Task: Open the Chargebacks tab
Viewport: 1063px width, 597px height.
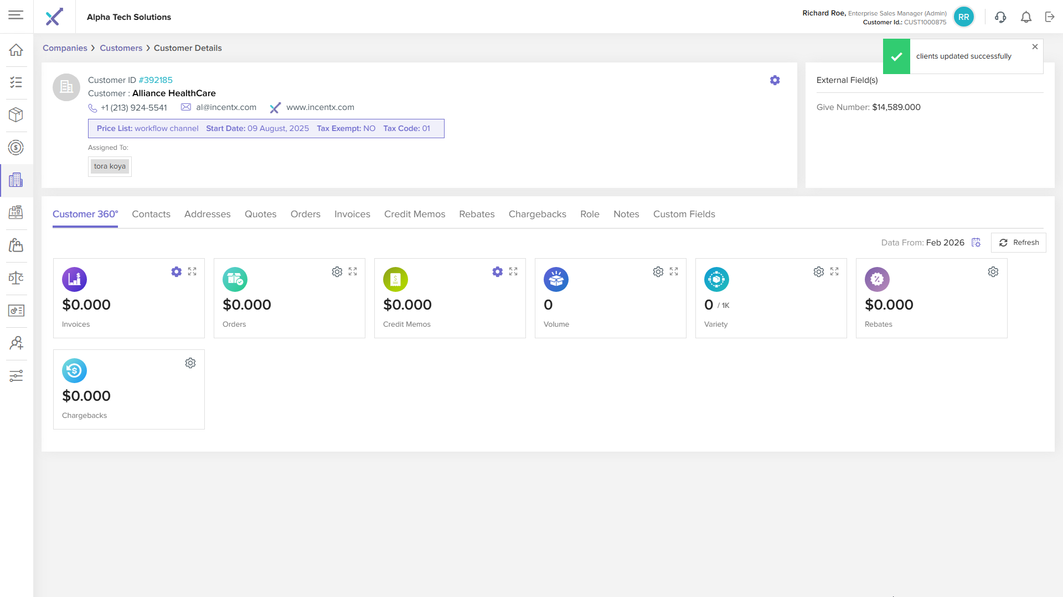Action: [x=537, y=214]
